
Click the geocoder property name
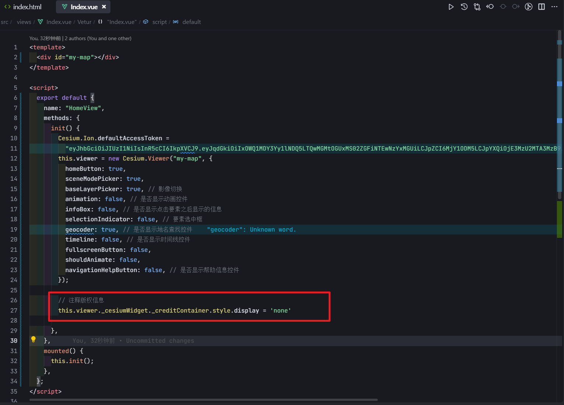80,230
